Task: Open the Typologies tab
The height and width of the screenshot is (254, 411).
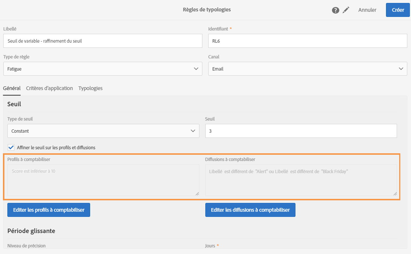Action: (x=91, y=88)
